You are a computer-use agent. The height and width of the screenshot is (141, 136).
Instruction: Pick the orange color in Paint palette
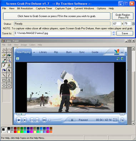point(51,131)
